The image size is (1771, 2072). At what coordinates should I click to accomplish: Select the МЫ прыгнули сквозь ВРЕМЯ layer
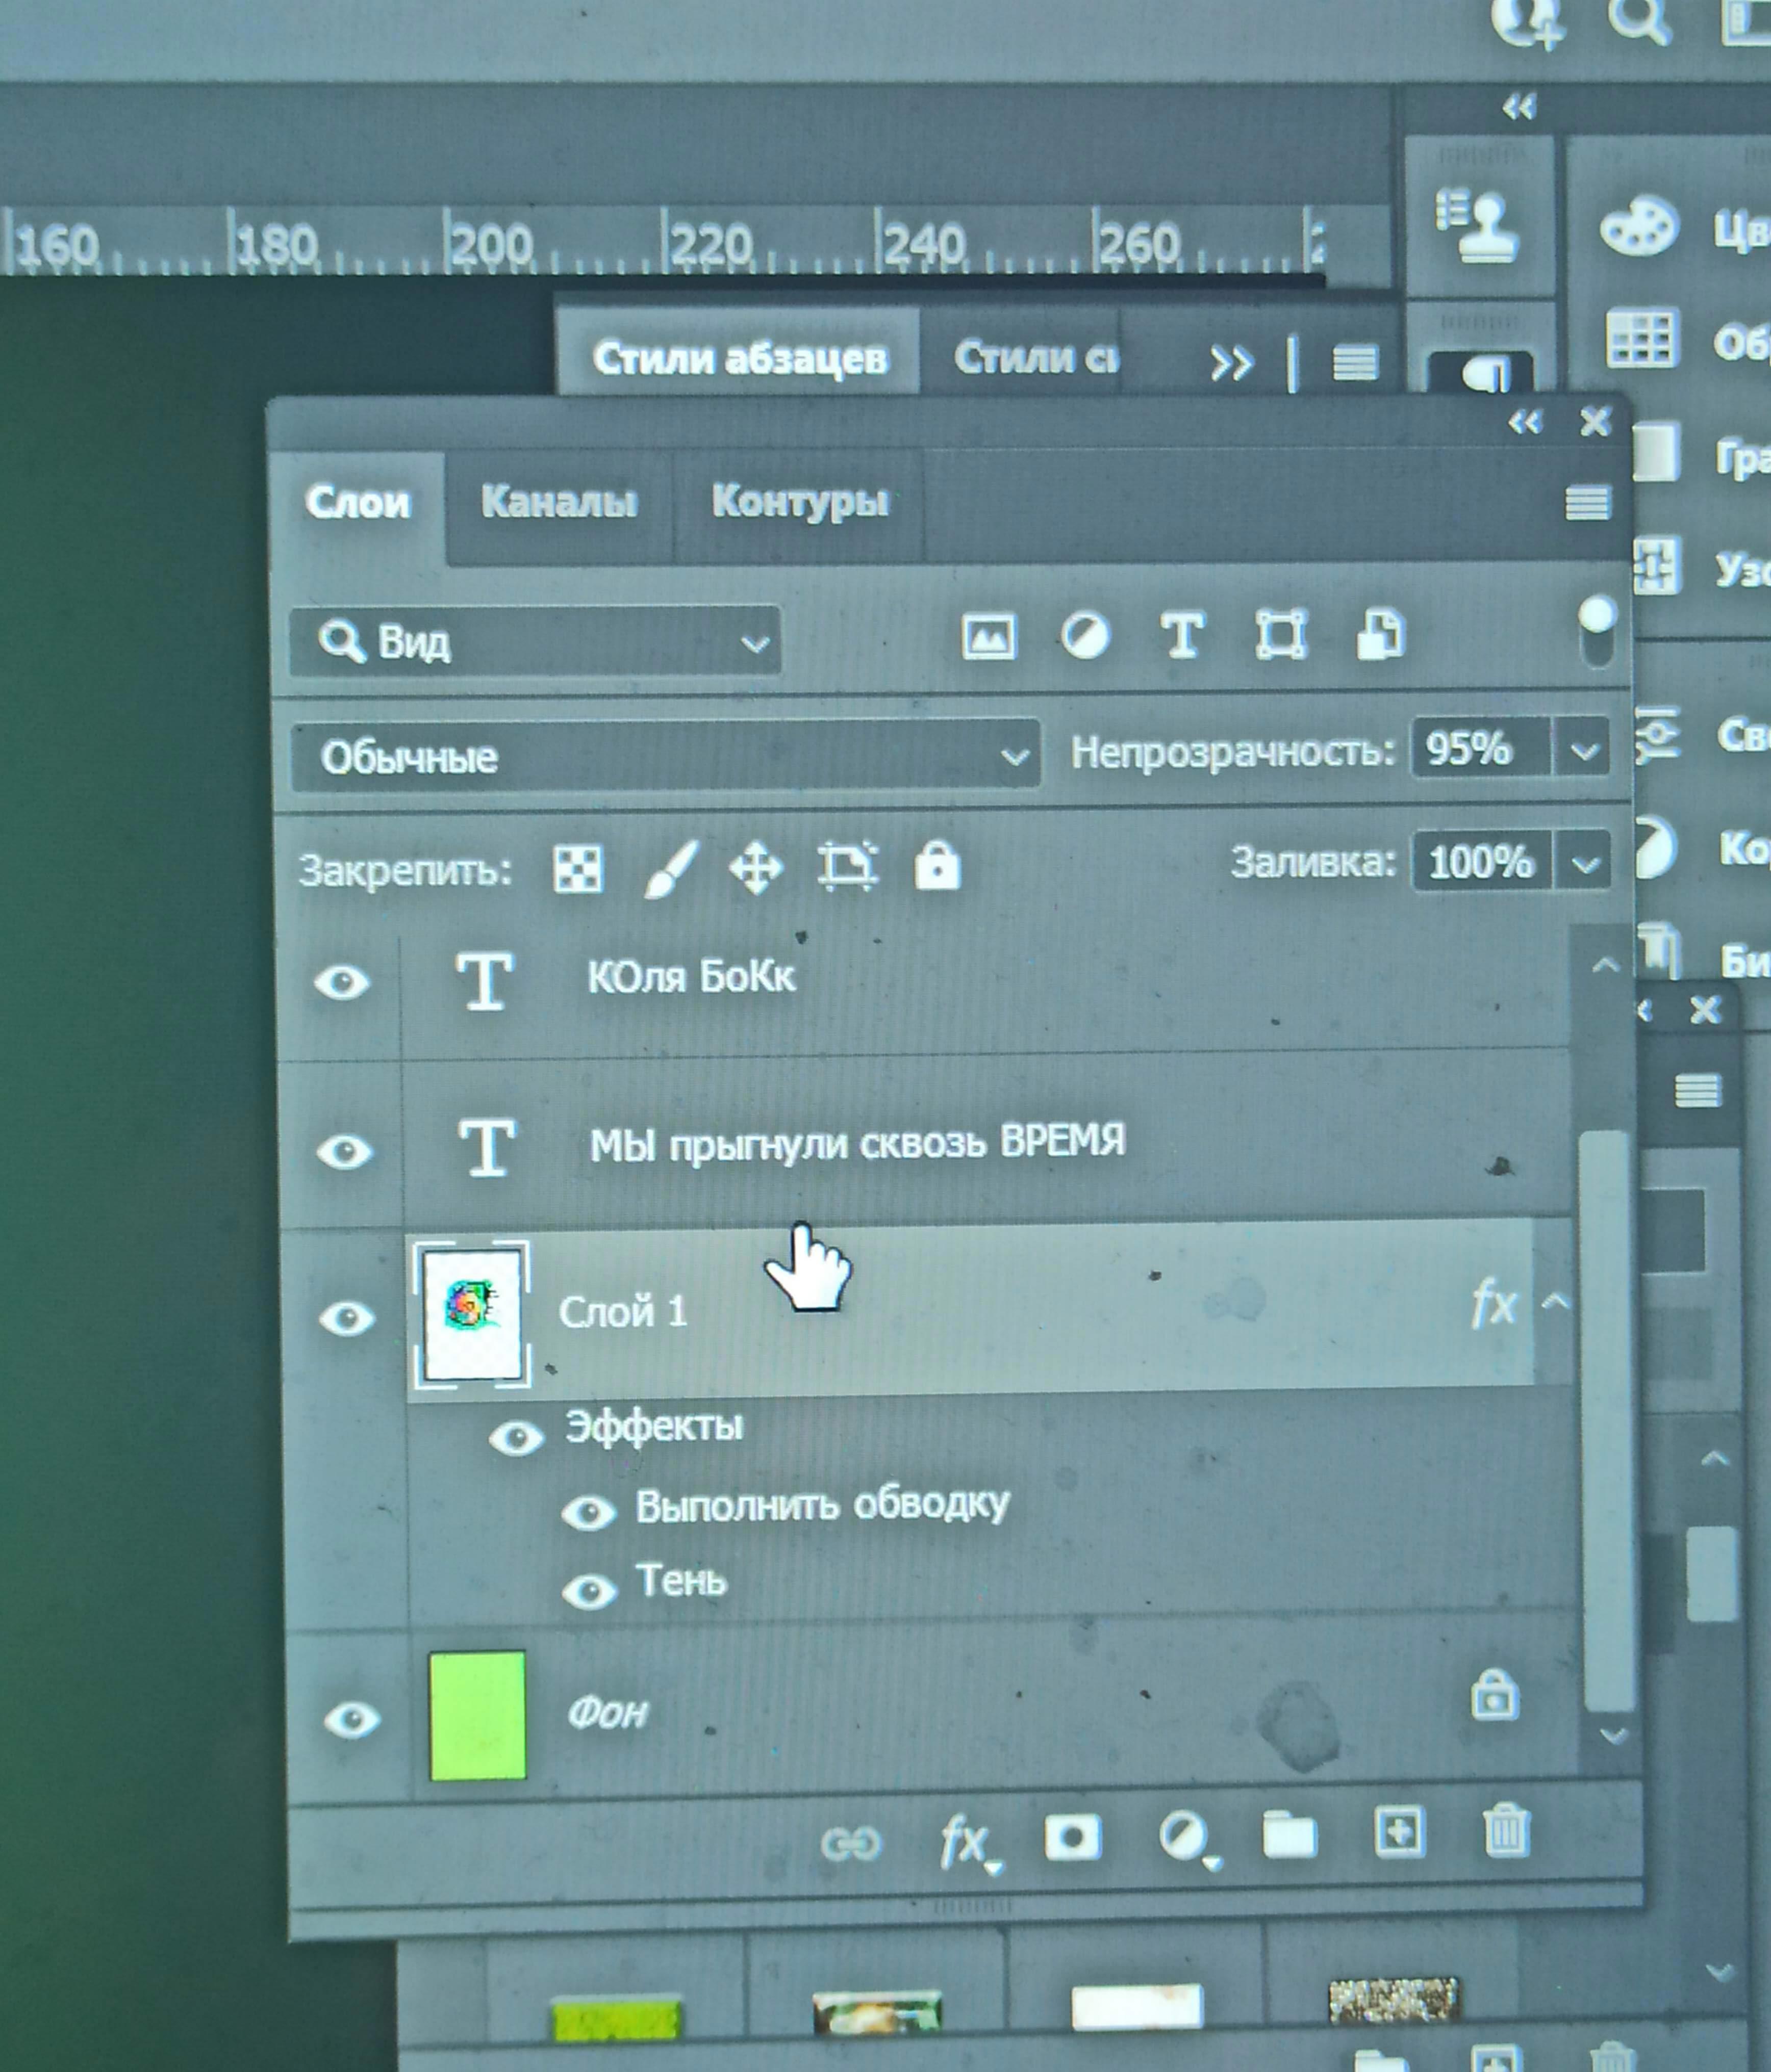coord(856,1144)
